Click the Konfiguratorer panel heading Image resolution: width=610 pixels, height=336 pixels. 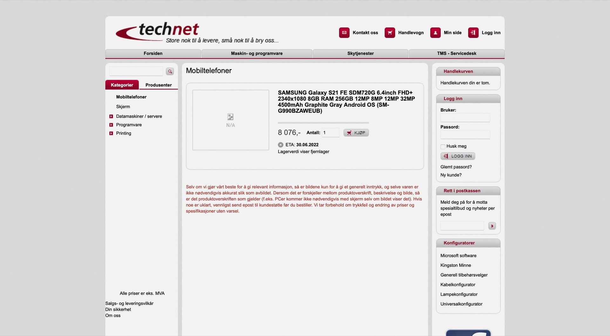pyautogui.click(x=459, y=243)
